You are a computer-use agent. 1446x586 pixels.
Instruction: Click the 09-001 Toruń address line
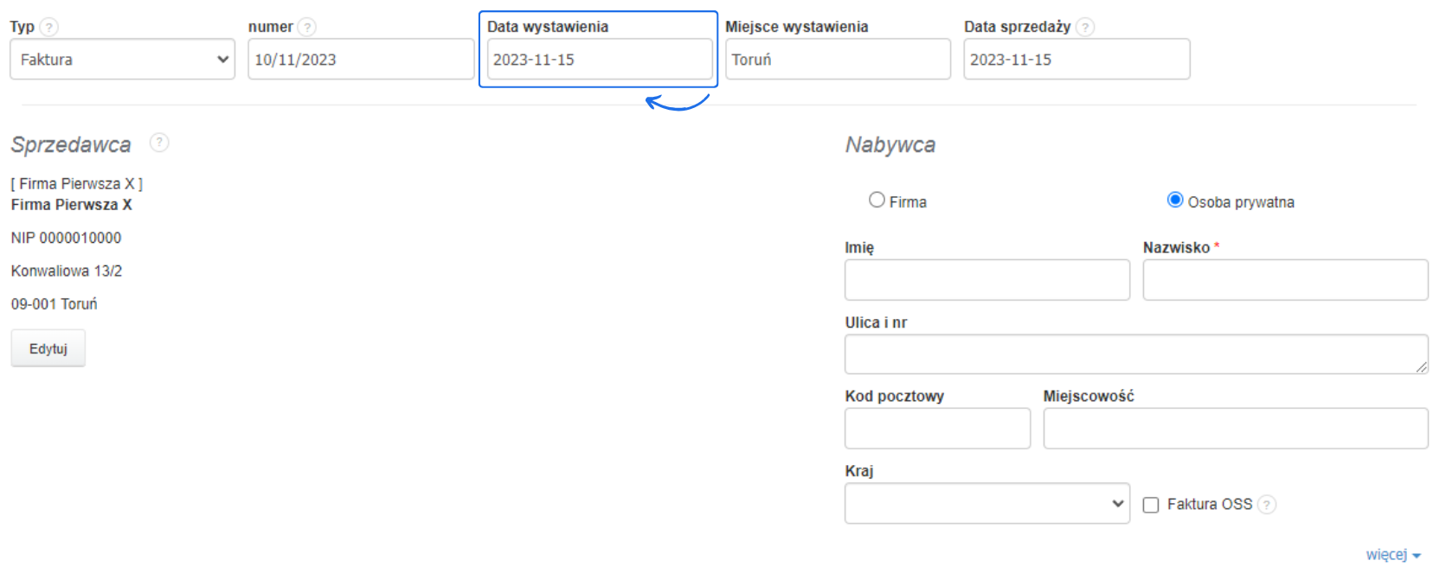pos(55,304)
